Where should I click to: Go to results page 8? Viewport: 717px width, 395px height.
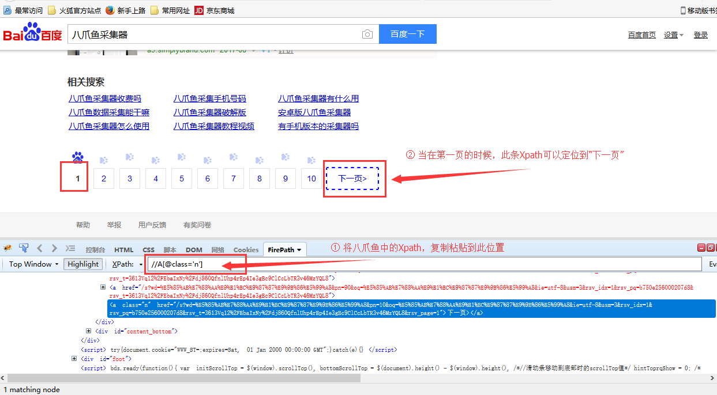(x=260, y=178)
